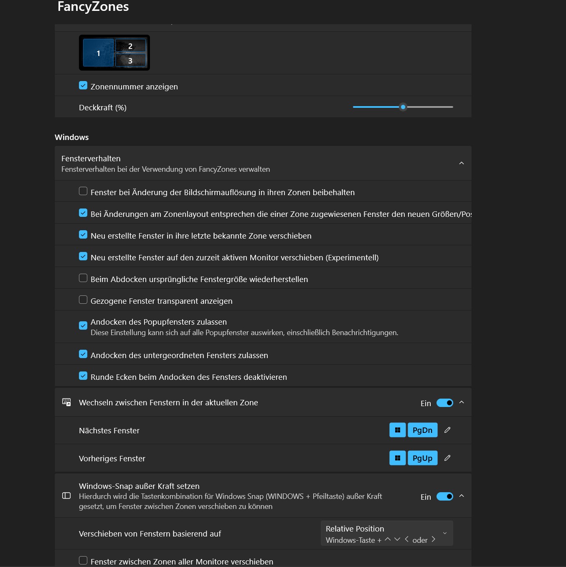Click the Deckkraft (%) label

[103, 107]
